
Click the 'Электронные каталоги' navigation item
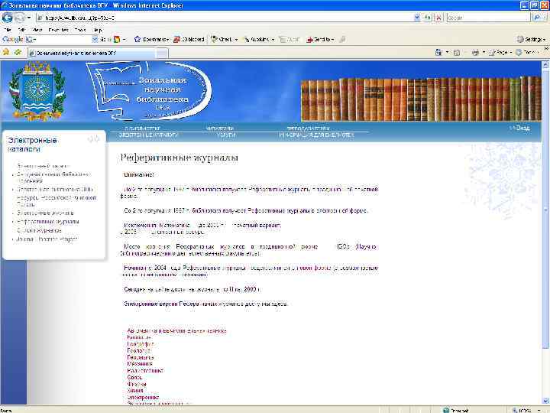(148, 135)
